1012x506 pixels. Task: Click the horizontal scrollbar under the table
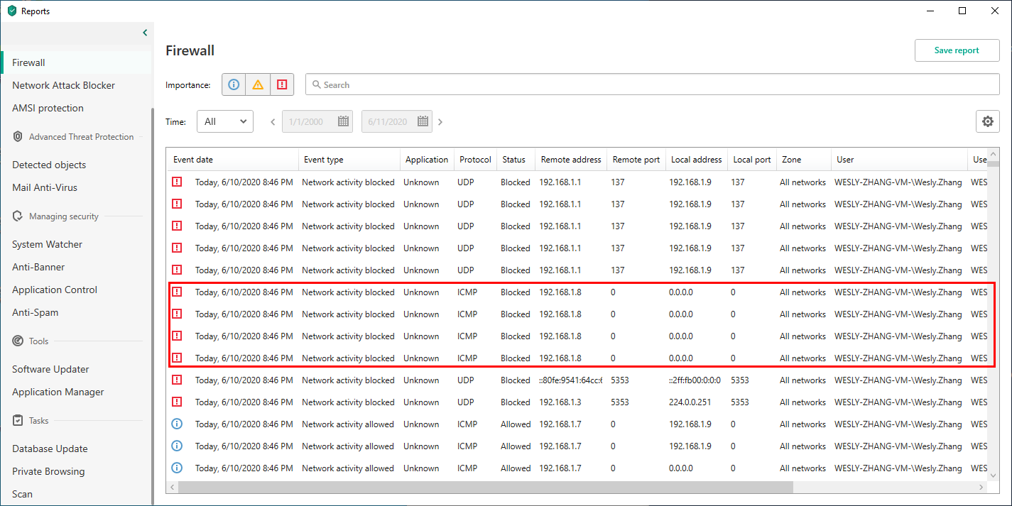pyautogui.click(x=485, y=488)
